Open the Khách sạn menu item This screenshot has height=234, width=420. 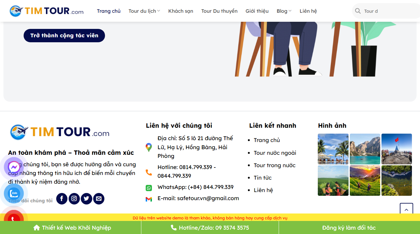point(181,11)
